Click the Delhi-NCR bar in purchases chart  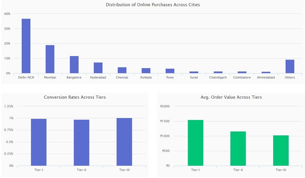26,46
